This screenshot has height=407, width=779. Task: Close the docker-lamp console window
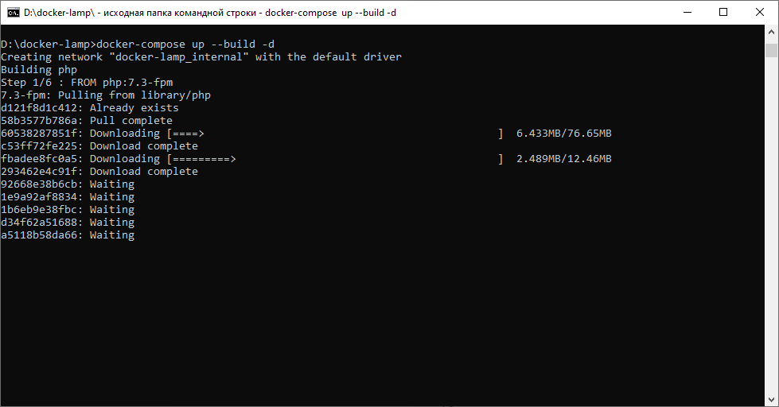coord(759,12)
